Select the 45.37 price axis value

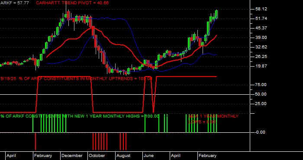point(261,28)
